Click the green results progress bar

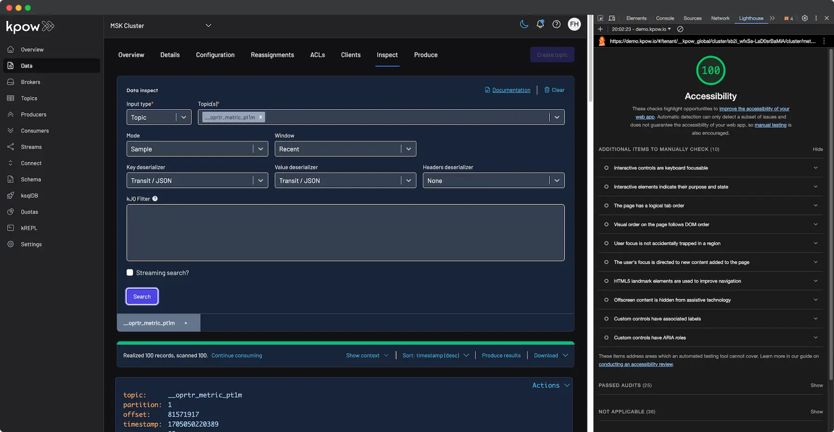pyautogui.click(x=346, y=343)
